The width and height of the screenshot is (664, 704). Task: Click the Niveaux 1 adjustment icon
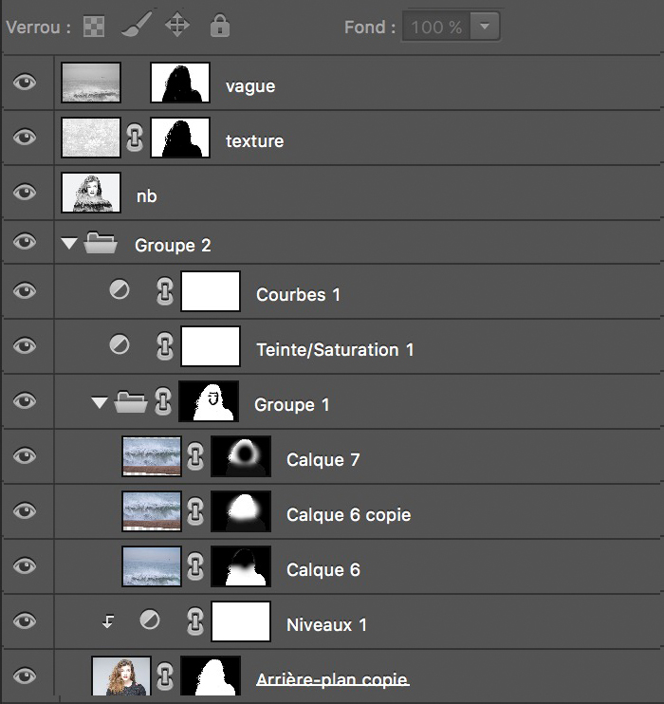(150, 621)
